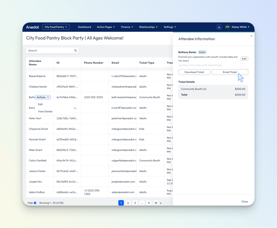Open the Relationships dropdown menu
This screenshot has width=277, height=228.
[148, 27]
